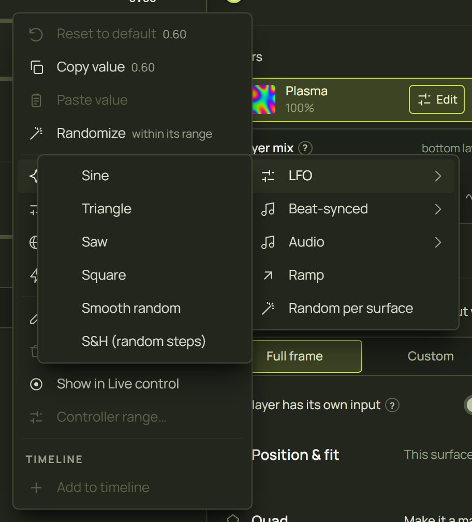The image size is (472, 522).
Task: Select Ramp modulation source
Action: point(353,275)
